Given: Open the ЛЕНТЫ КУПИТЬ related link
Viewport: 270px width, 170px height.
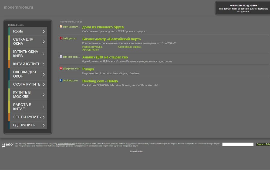Looking at the screenshot, I should tap(28, 117).
